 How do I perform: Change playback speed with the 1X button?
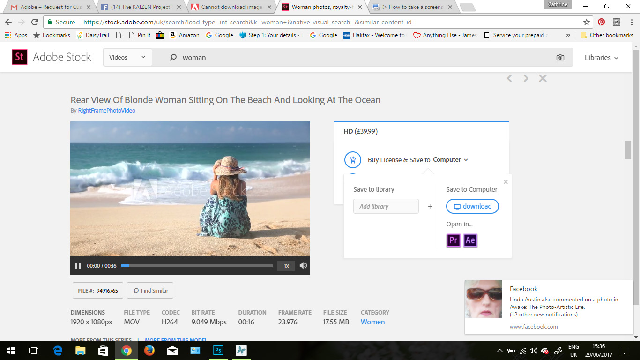286,266
